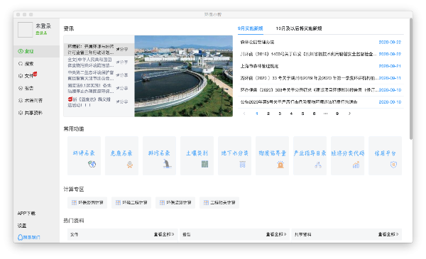426x259 pixels.
Task: Go to page 3 of regulations list
Action: pyautogui.click(x=280, y=114)
